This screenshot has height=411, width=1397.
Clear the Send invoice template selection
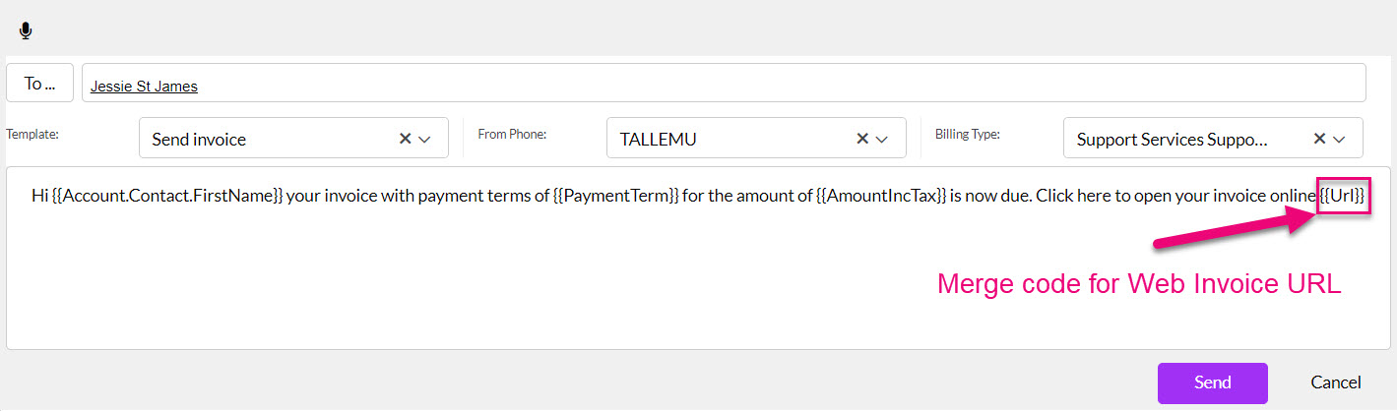pos(405,139)
